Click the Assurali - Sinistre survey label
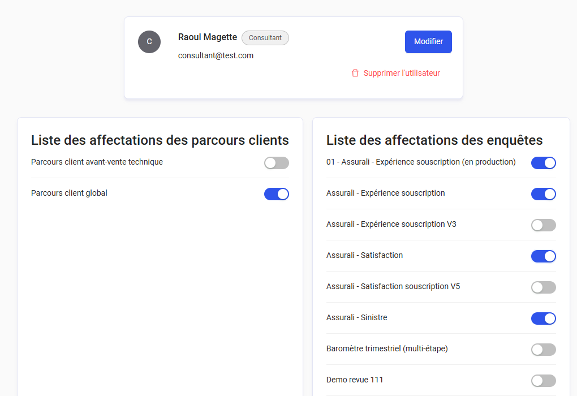577x396 pixels. pyautogui.click(x=357, y=317)
